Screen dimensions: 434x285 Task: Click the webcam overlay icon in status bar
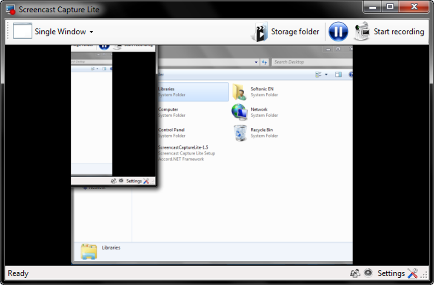pos(355,273)
